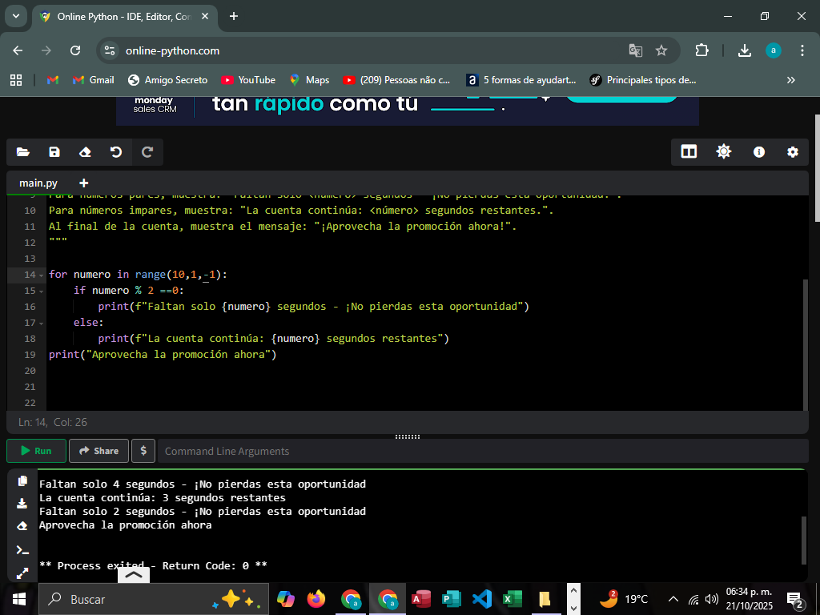Copy console output with clipboard icon
Viewport: 820px width, 615px height.
click(22, 481)
